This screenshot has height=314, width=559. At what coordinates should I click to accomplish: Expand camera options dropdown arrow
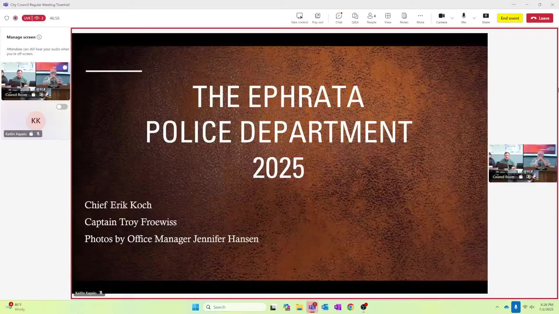(x=452, y=18)
